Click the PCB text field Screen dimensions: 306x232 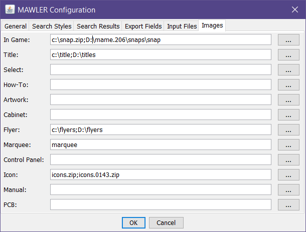click(161, 204)
